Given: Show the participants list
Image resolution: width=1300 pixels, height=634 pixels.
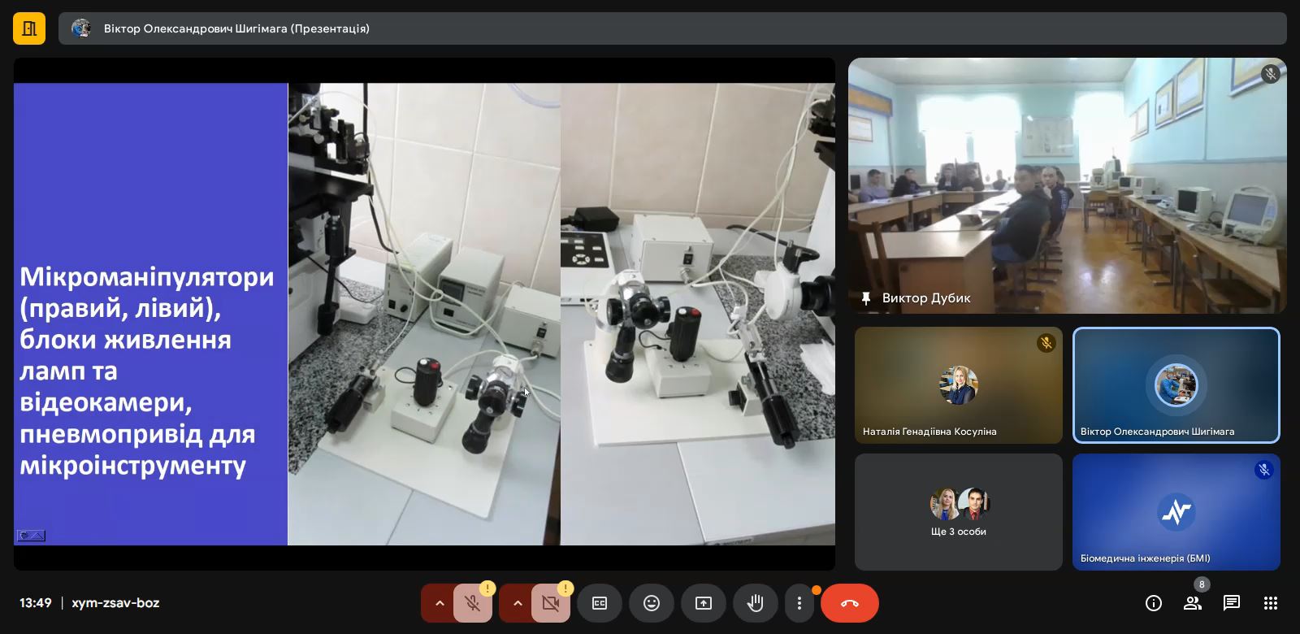Looking at the screenshot, I should click(1193, 603).
